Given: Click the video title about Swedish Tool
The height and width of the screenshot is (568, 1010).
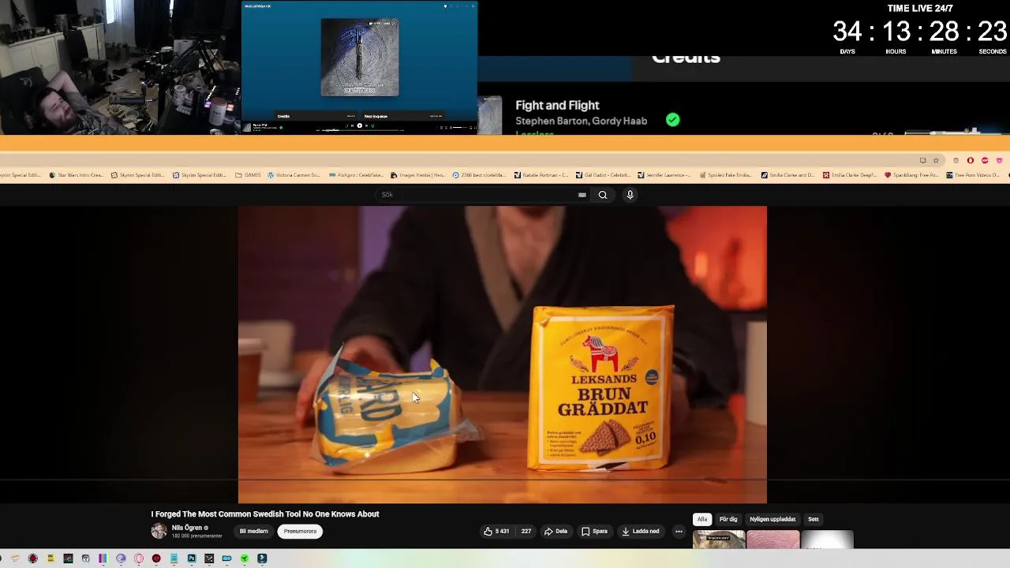Looking at the screenshot, I should tap(265, 514).
